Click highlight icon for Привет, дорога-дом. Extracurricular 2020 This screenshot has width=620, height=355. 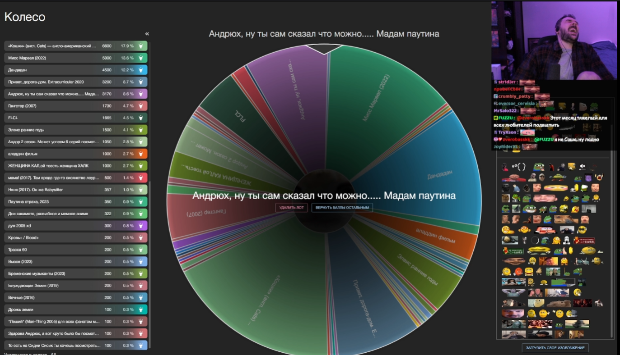tap(141, 82)
